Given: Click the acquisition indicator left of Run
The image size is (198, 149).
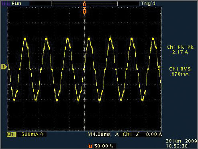Looking at the screenshot, I should tap(6, 3).
